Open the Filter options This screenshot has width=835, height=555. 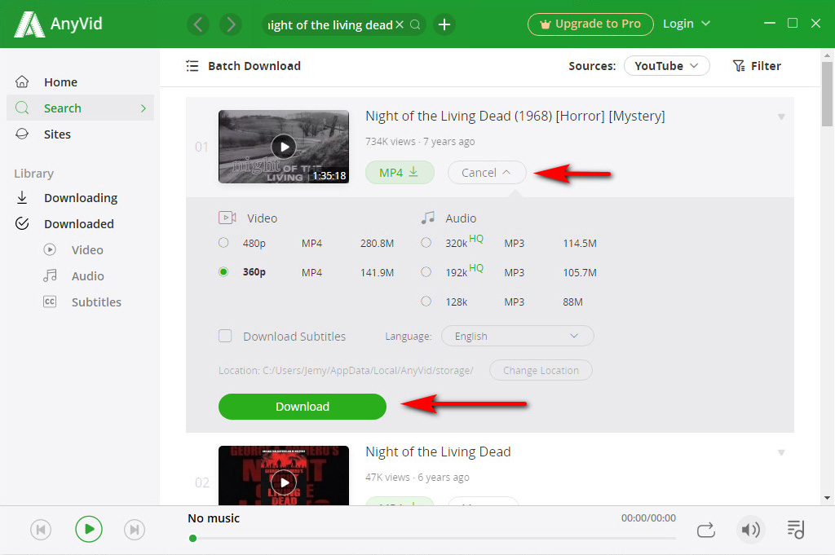pyautogui.click(x=757, y=66)
